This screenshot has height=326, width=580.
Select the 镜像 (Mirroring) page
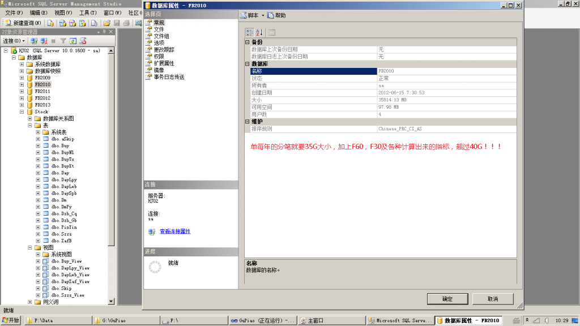(159, 70)
